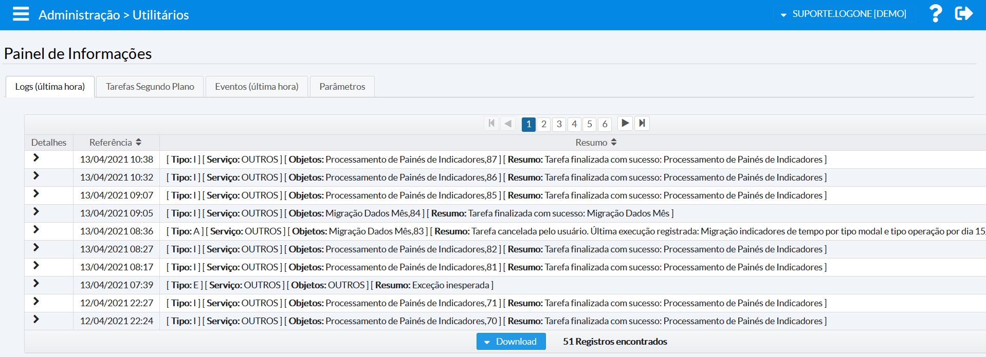Expand the 13/04/2021 08:36 cancelled task row
Image resolution: width=986 pixels, height=357 pixels.
(x=36, y=230)
